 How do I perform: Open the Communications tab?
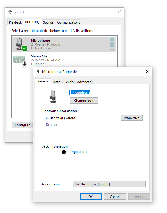(x=69, y=22)
